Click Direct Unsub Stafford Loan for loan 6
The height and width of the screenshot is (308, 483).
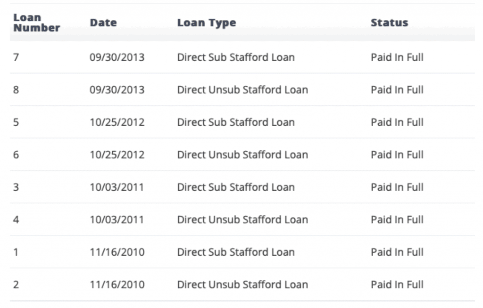[x=242, y=155]
